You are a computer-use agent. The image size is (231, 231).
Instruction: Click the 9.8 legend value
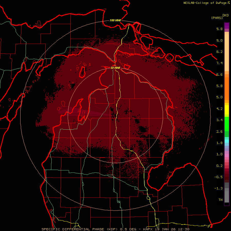click(x=219, y=29)
